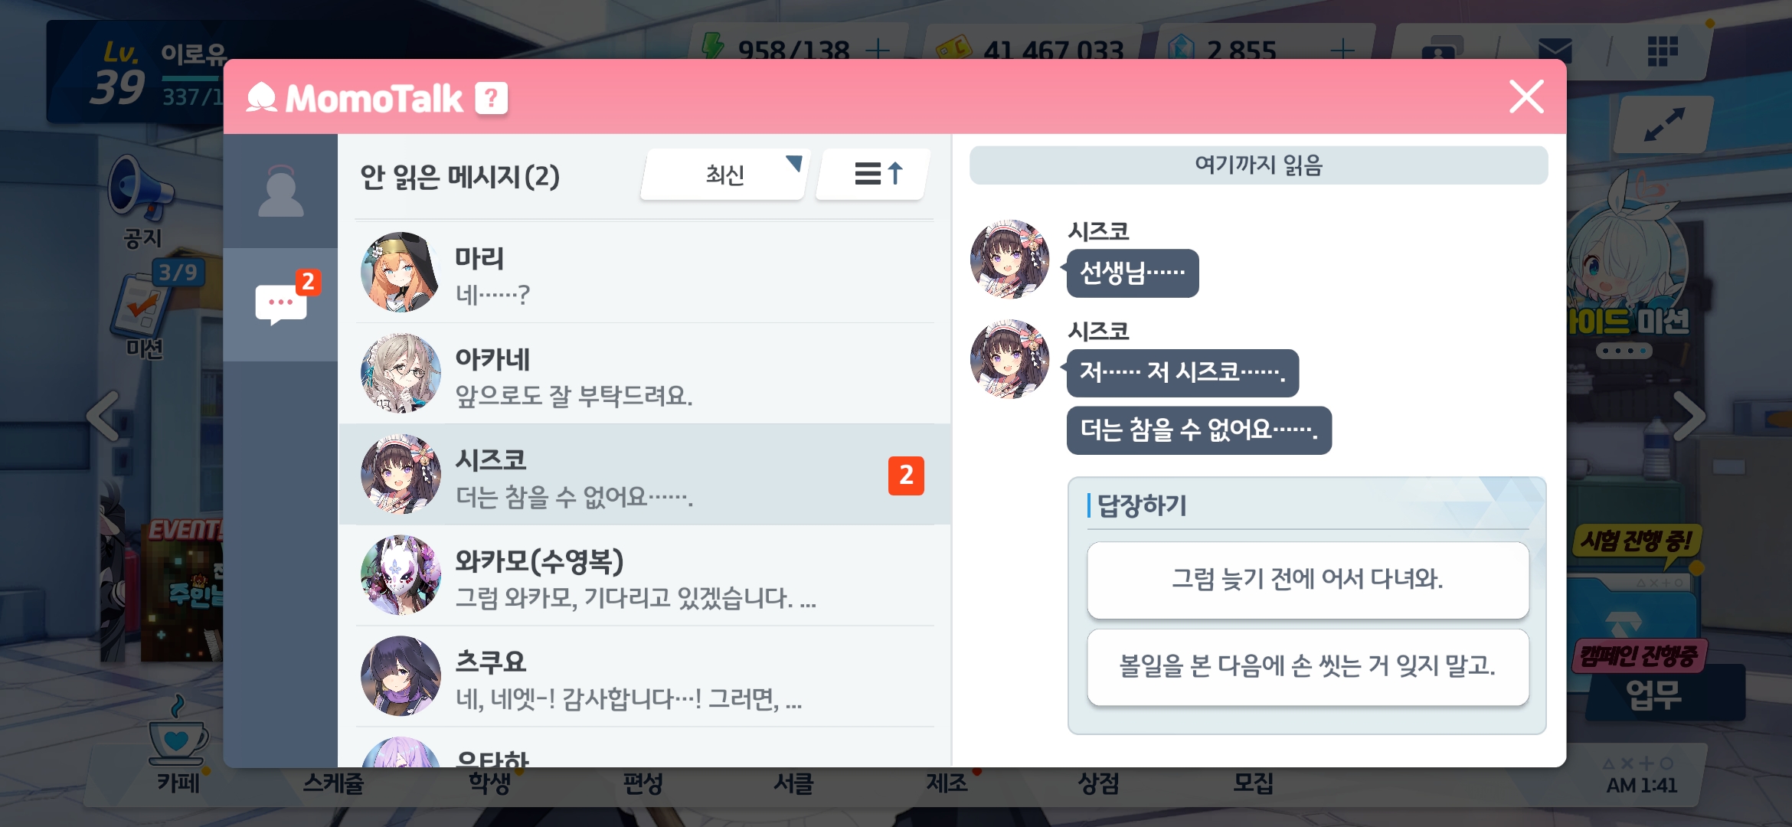Show the next lobby banner with right chevron
This screenshot has width=1792, height=827.
coord(1689,416)
